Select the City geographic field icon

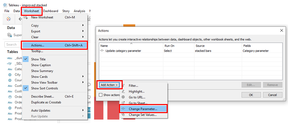pos(10,75)
